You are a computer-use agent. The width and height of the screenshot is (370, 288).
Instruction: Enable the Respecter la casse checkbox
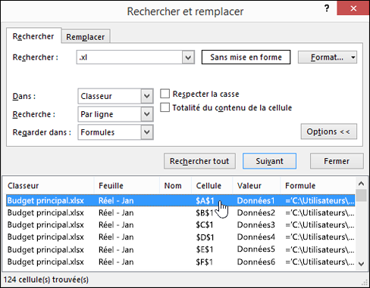tap(165, 94)
